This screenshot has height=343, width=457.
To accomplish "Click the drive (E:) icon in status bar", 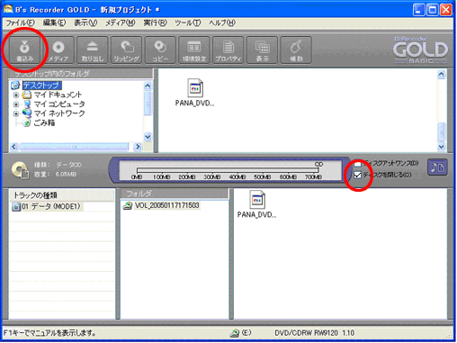I will pyautogui.click(x=235, y=333).
